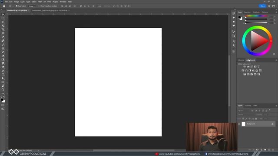Create a new group folder icon
Image resolution: width=278 pixels, height=156 pixels.
[x=265, y=150]
